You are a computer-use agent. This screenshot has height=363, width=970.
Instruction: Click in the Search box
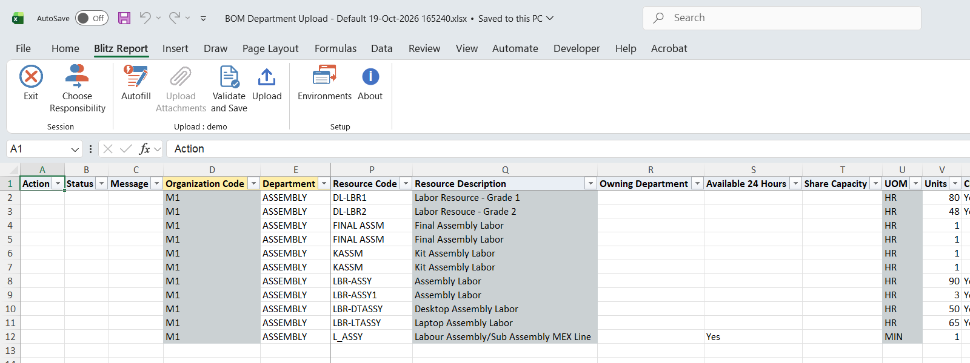pos(782,18)
